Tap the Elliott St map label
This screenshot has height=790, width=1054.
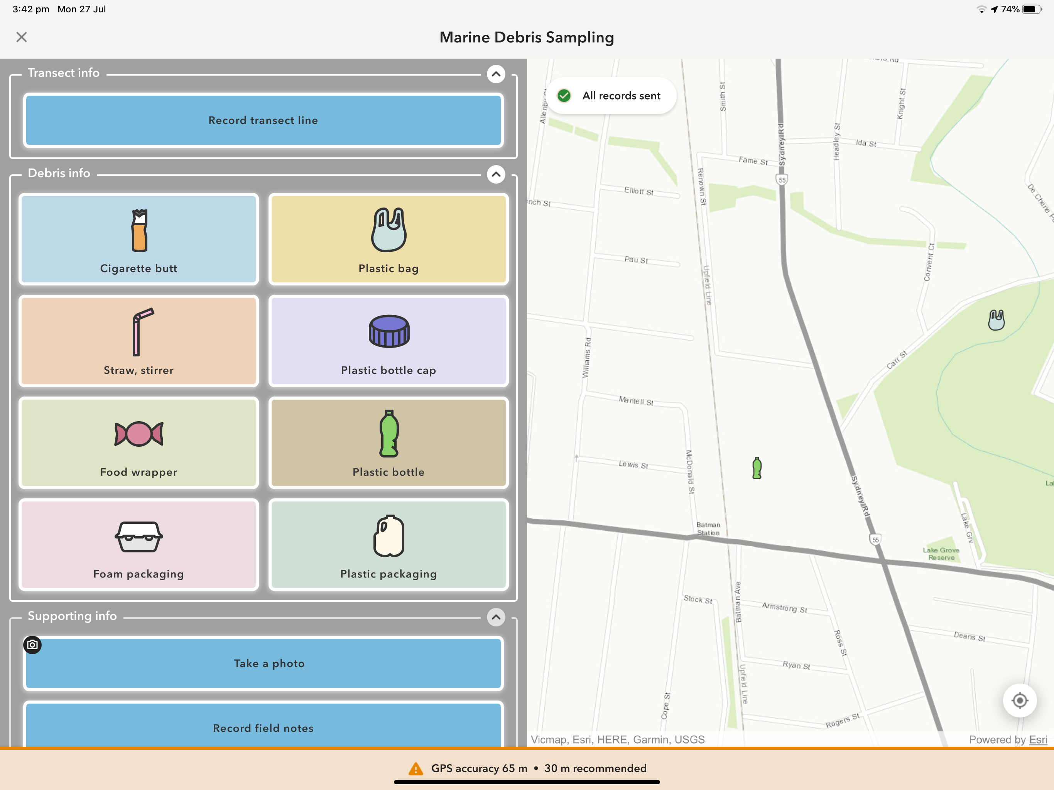(x=638, y=191)
